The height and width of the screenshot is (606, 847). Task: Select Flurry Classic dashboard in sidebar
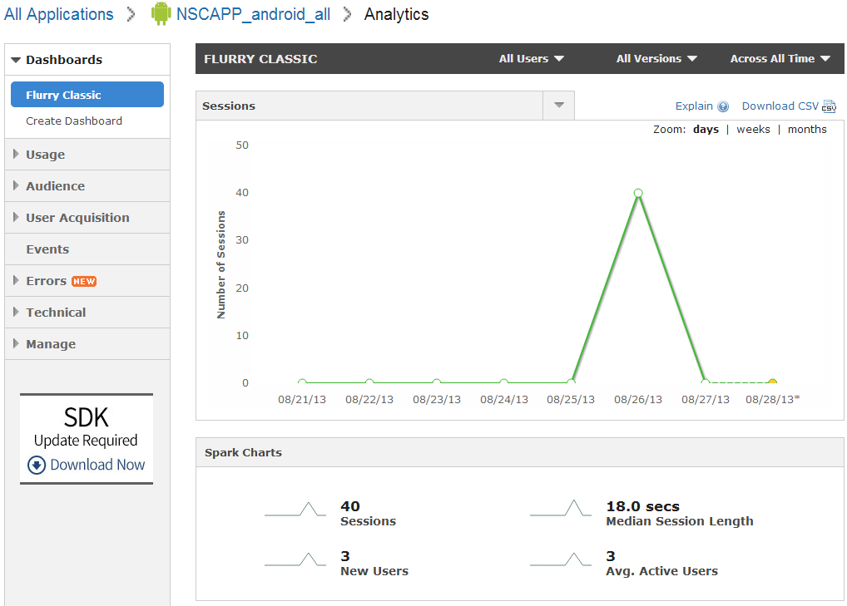click(87, 95)
